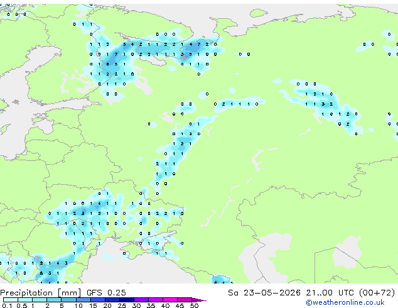Select the legend swatch between 2 and 5
398x308 pixels.
(x=54, y=300)
